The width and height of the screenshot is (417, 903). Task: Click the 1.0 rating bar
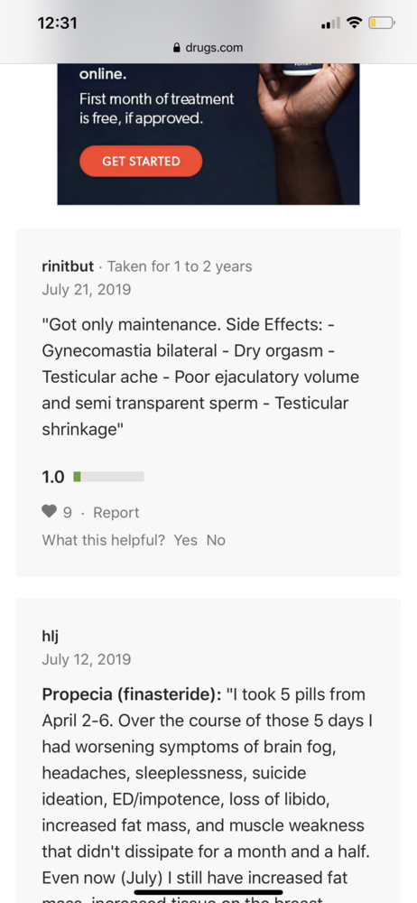point(109,477)
